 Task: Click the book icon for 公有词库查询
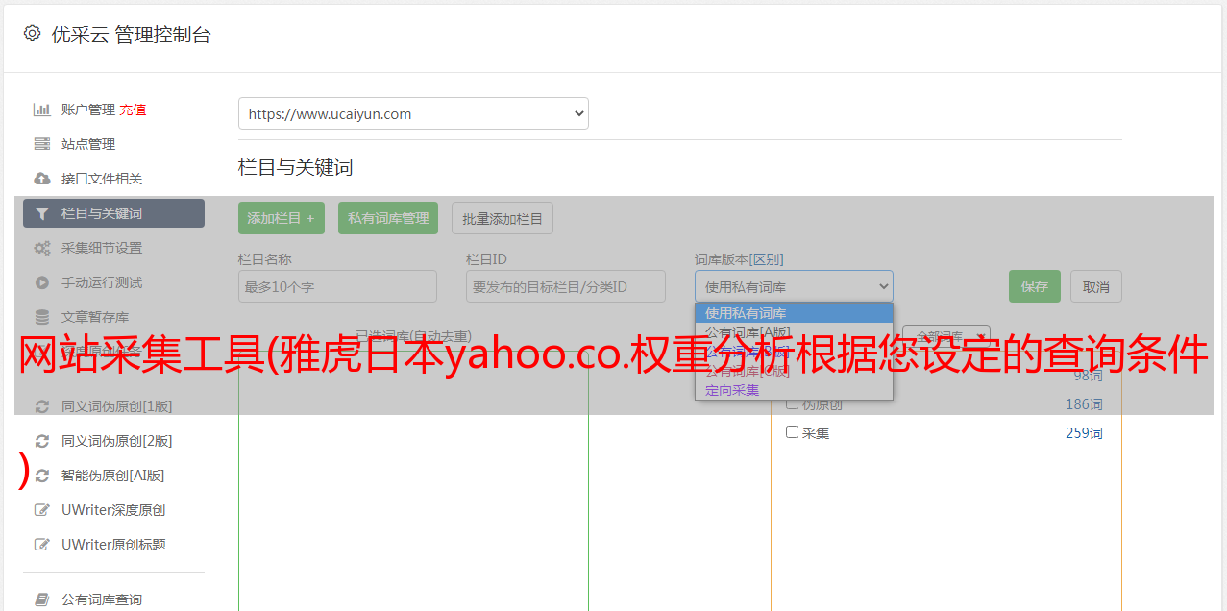pos(42,599)
